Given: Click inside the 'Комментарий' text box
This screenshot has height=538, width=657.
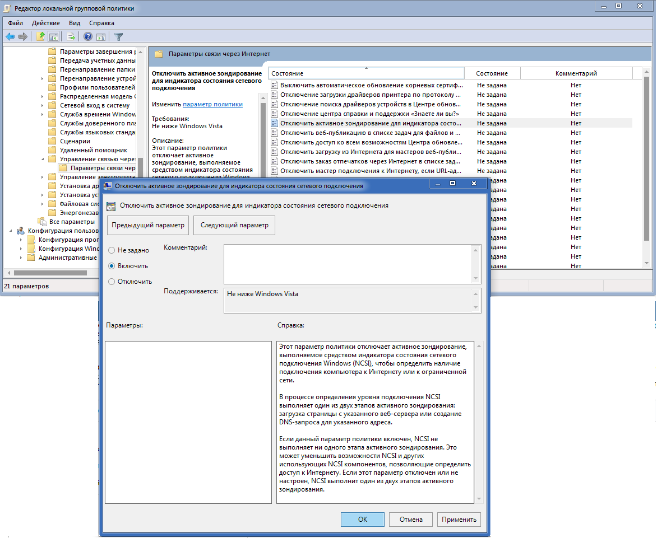Looking at the screenshot, I should pyautogui.click(x=348, y=264).
